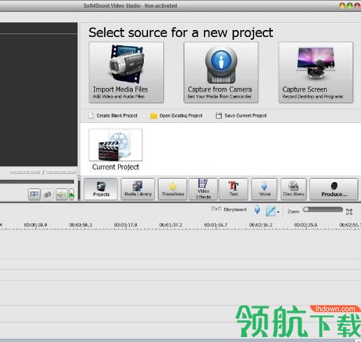361x342 pixels.
Task: Click the preview playback progress bar
Action: click(37, 181)
